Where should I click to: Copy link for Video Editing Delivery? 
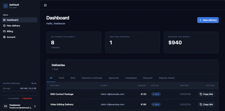(206, 105)
